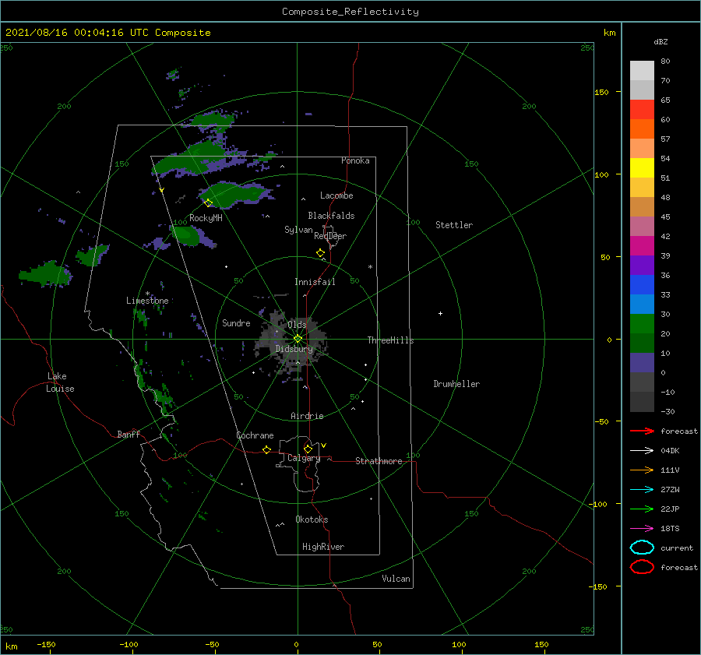Select the blue 36-33 dBZ color swatch

click(642, 285)
